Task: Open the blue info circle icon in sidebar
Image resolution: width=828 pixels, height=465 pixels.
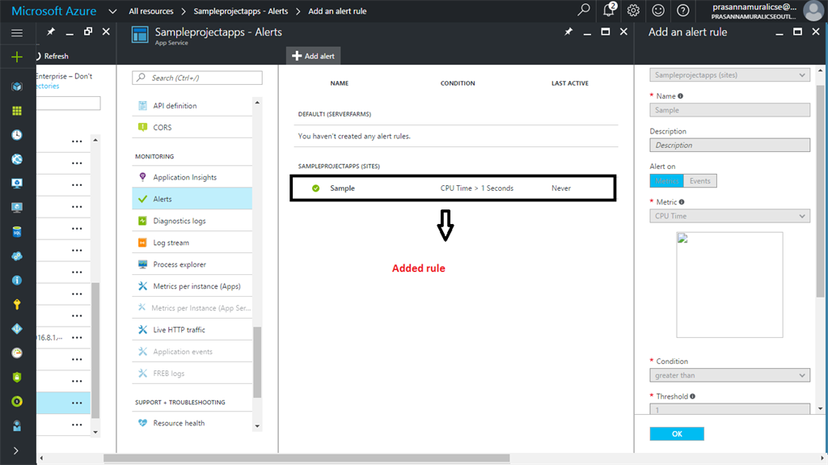Action: click(17, 280)
